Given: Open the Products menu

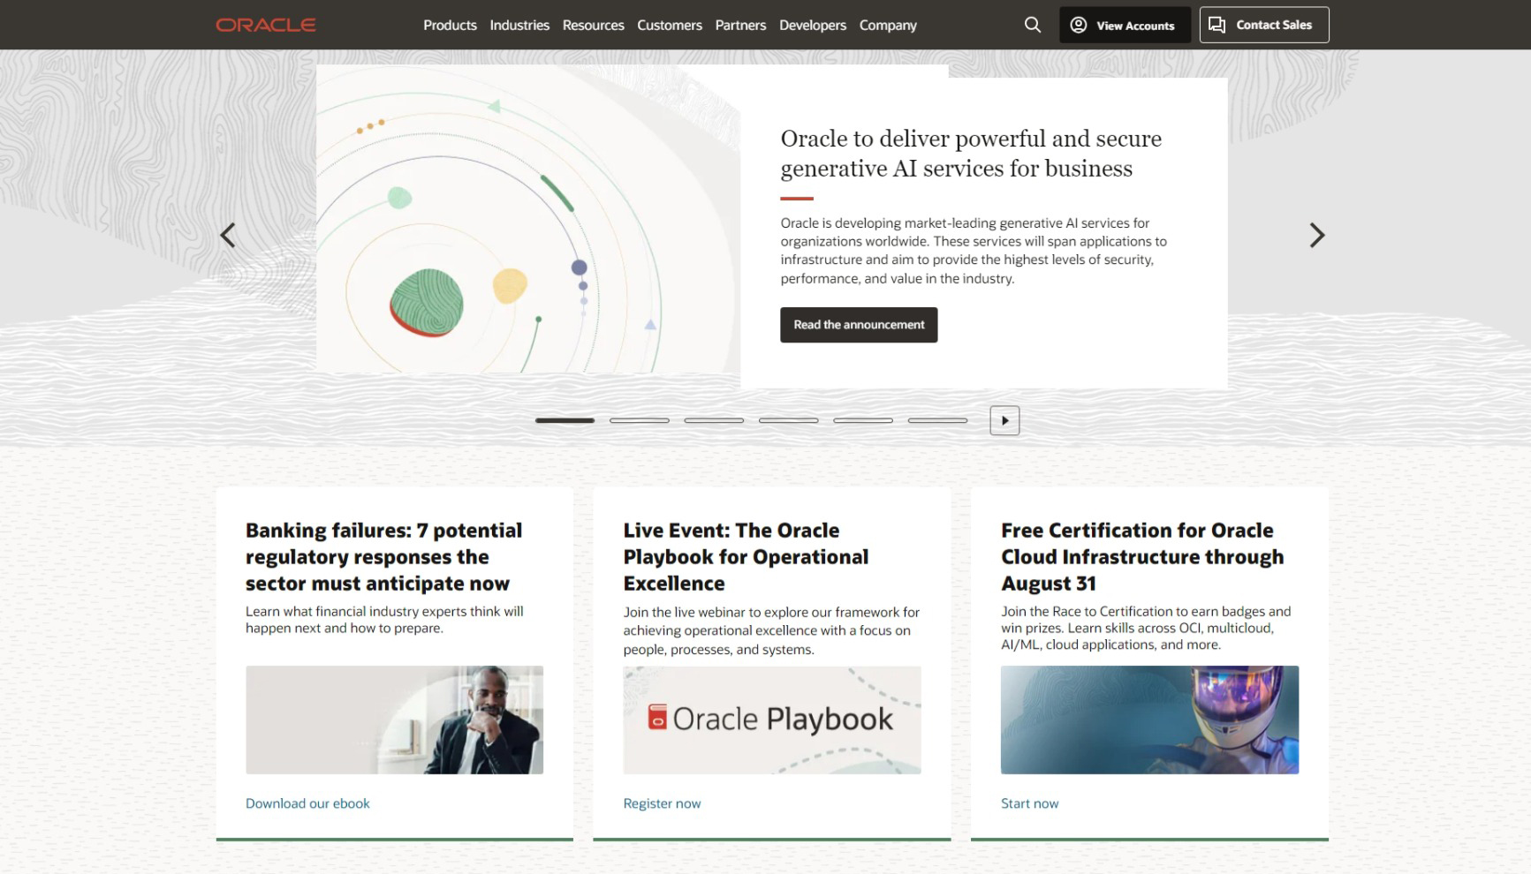Looking at the screenshot, I should click(x=450, y=26).
